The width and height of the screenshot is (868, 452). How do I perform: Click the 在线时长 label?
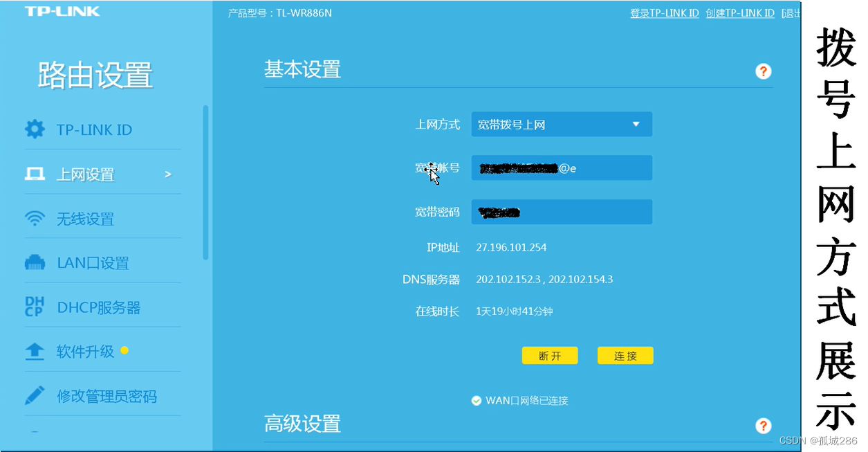click(437, 311)
